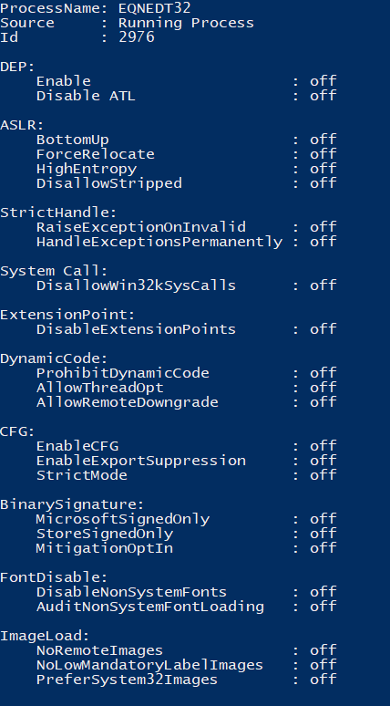Viewport: 390px width, 706px height.
Task: Click the Disable ATL setting line
Action: tap(186, 96)
